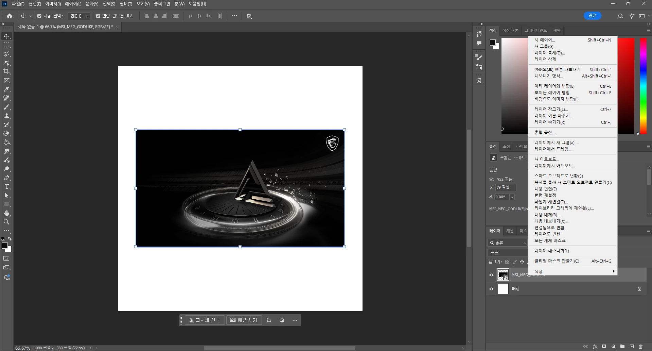The height and width of the screenshot is (351, 652).
Task: Switch to the 색상 견본 tab
Action: 510,31
